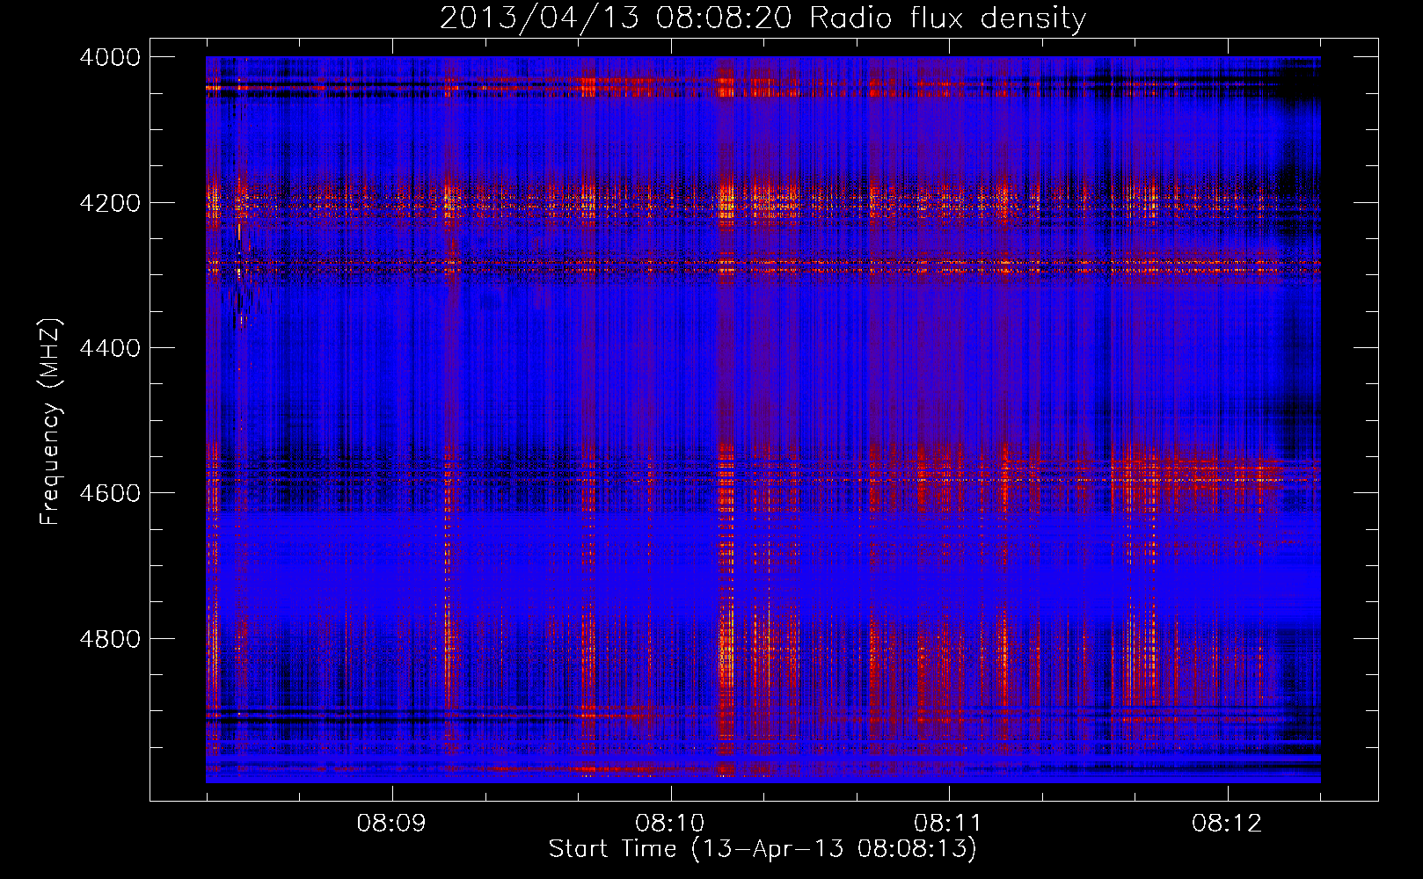Click the 4000 frequency tick label
This screenshot has height=879, width=1423.
pos(110,57)
